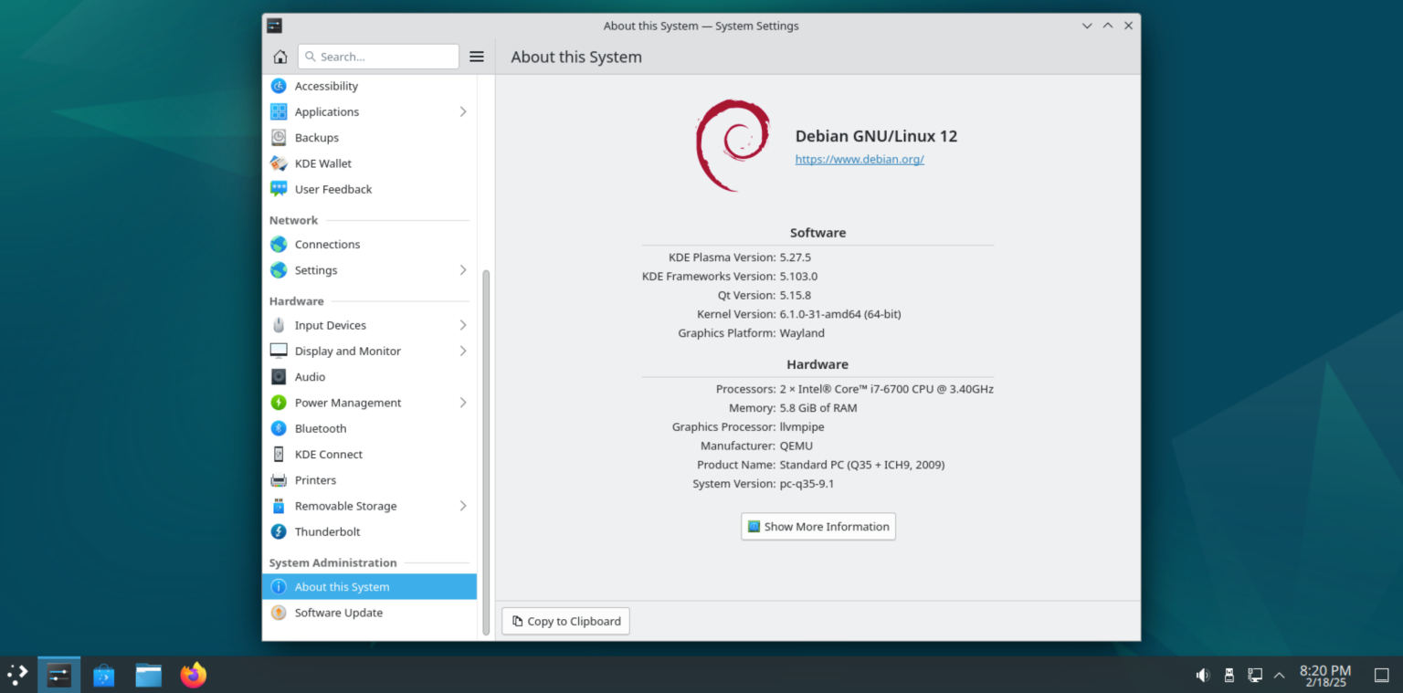Open Thunderbolt settings icon

click(279, 531)
